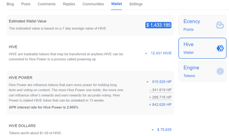The height and width of the screenshot is (136, 229).
Task: Click the Tokens label under Engine
Action: pos(189,76)
